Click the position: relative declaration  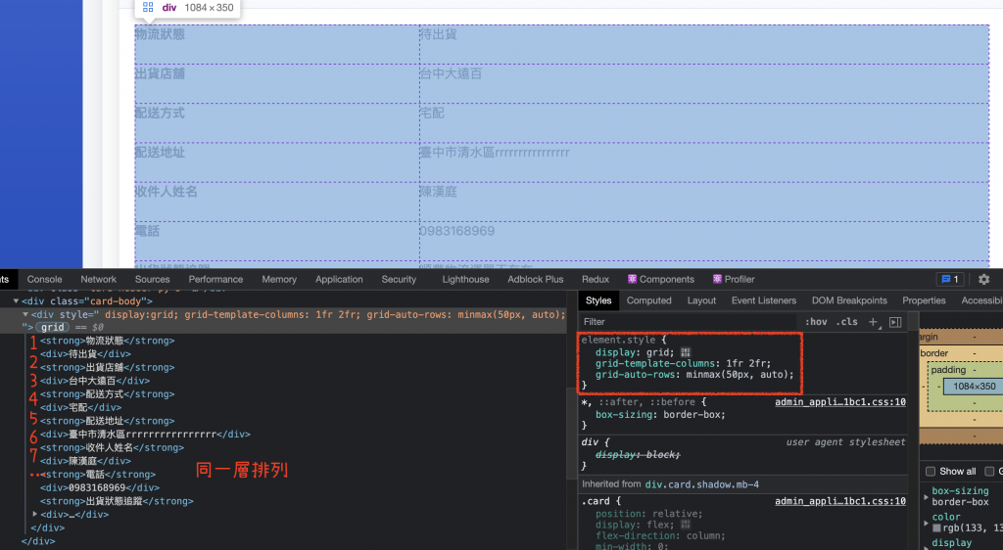tap(648, 514)
